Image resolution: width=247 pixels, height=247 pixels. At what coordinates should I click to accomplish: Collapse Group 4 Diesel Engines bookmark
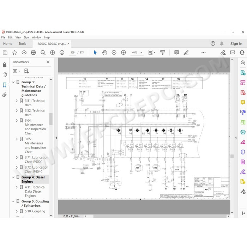(x=13, y=177)
